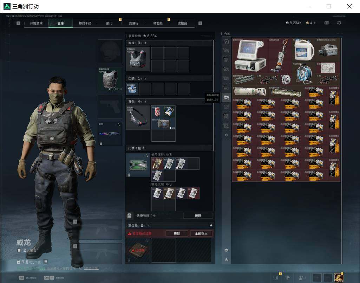Viewport: 360px width, 283px height.
Task: Select the computer monitor item in warehouse
Action: (250, 56)
